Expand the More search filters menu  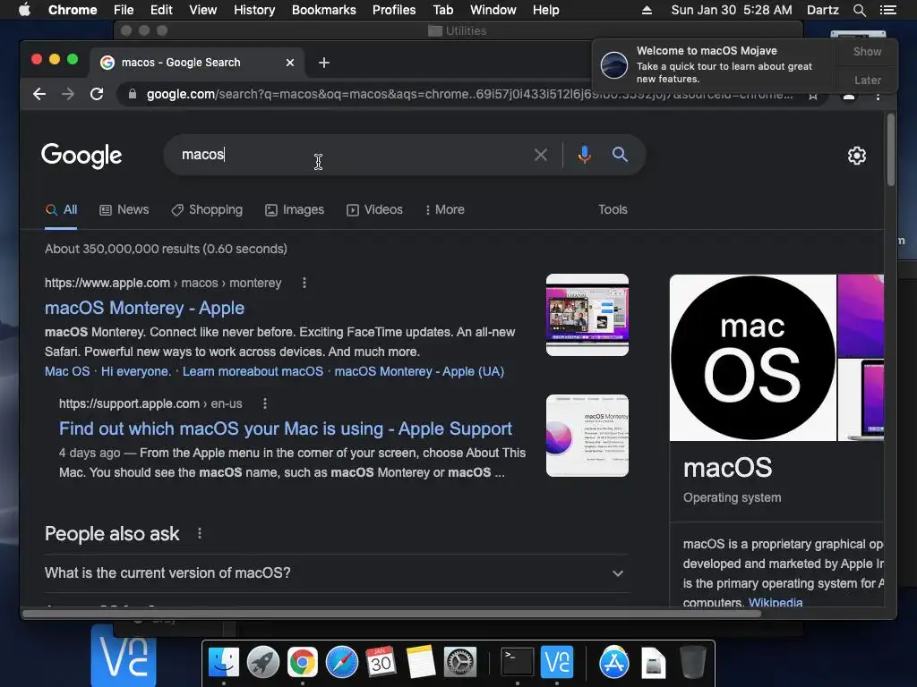(445, 209)
